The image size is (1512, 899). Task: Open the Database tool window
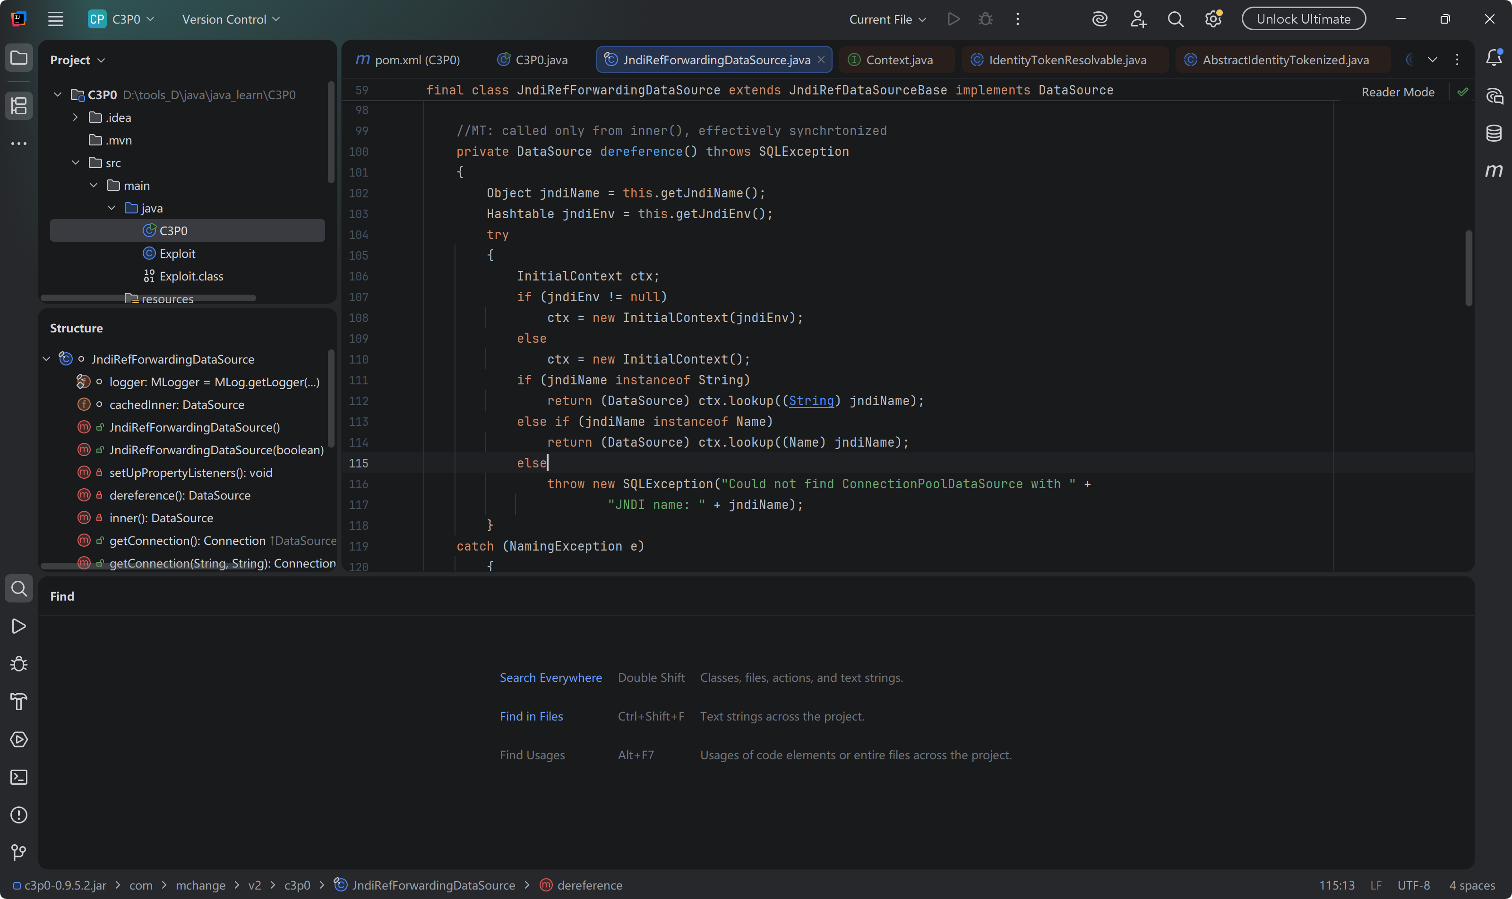[1494, 133]
